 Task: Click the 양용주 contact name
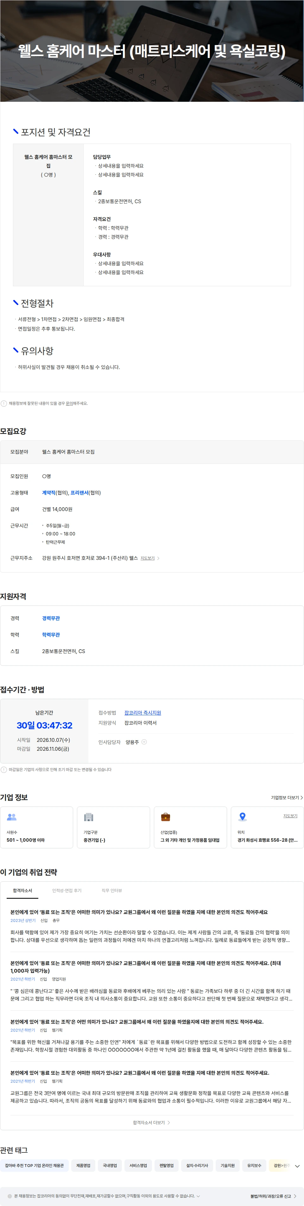(x=132, y=742)
